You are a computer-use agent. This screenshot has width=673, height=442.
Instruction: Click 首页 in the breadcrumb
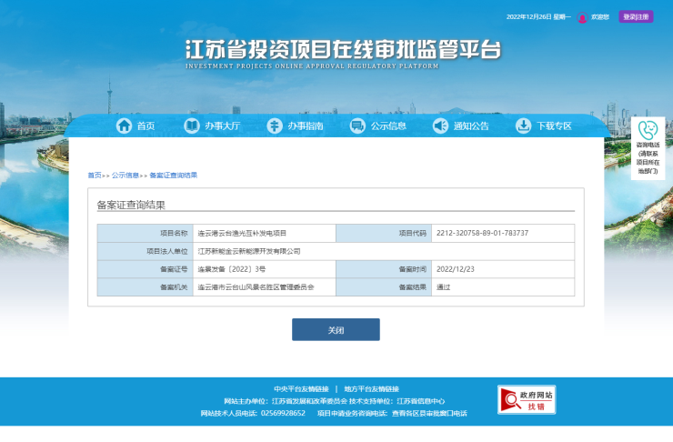[95, 176]
